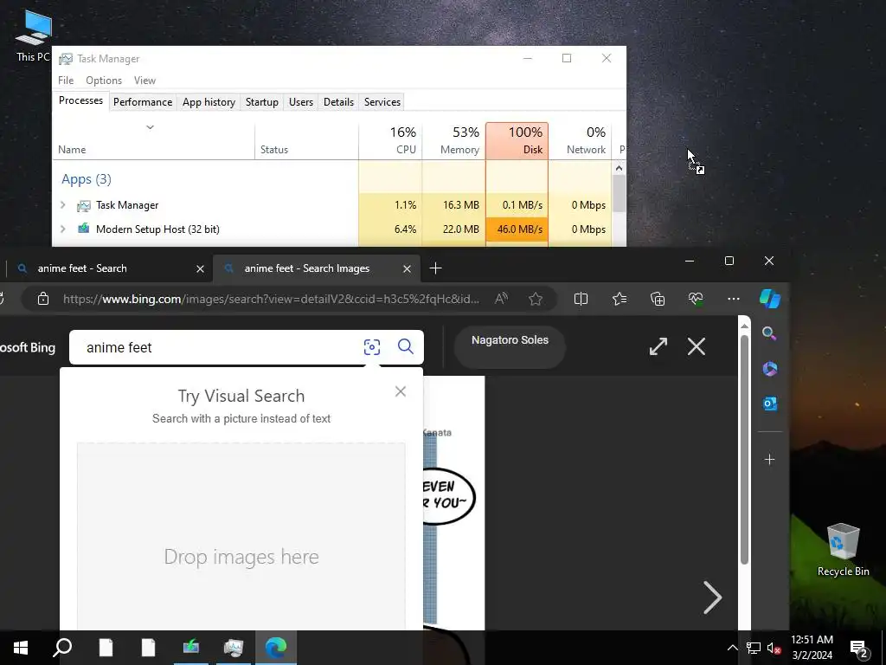Open Collections icon in Edge toolbar
886x665 pixels.
pos(658,299)
